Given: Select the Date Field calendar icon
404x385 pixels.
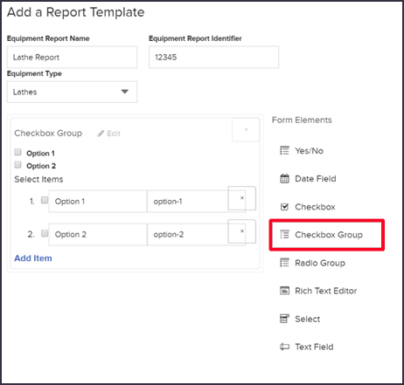Looking at the screenshot, I should 284,179.
